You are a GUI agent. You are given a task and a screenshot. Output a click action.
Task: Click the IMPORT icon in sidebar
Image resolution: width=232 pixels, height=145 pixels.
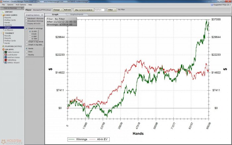[3, 12]
